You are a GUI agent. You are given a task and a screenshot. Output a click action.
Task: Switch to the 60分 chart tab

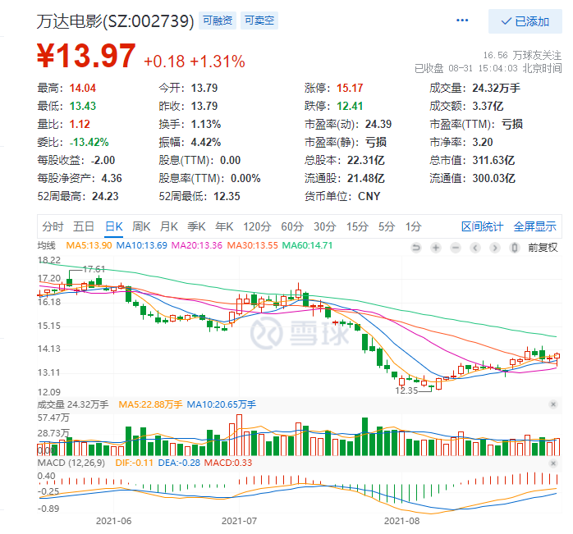click(292, 226)
